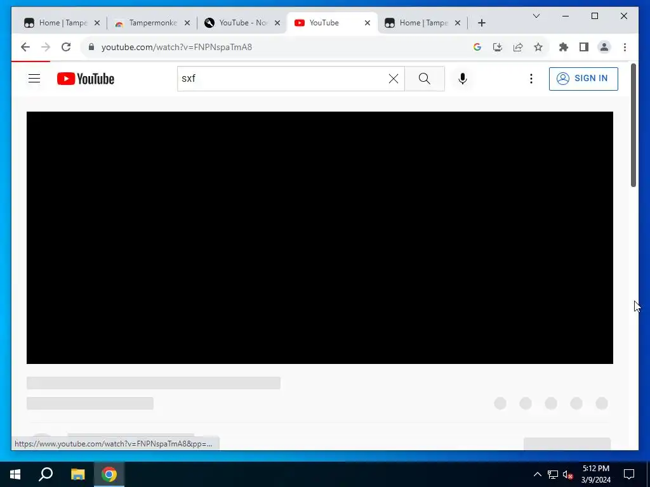Viewport: 650px width, 487px height.
Task: Clear the search box text
Action: tap(394, 79)
